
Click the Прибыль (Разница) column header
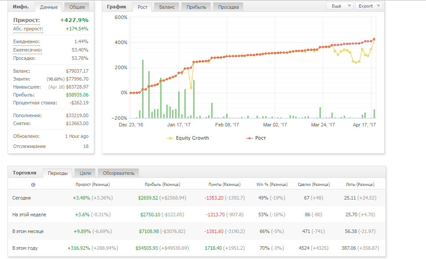coord(162,185)
